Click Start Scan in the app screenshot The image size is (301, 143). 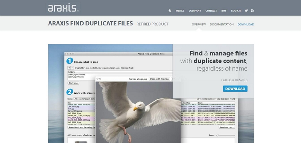[73, 83]
